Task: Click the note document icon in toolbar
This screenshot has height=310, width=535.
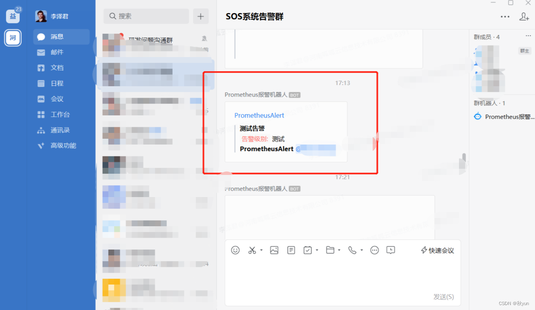Action: [x=291, y=250]
